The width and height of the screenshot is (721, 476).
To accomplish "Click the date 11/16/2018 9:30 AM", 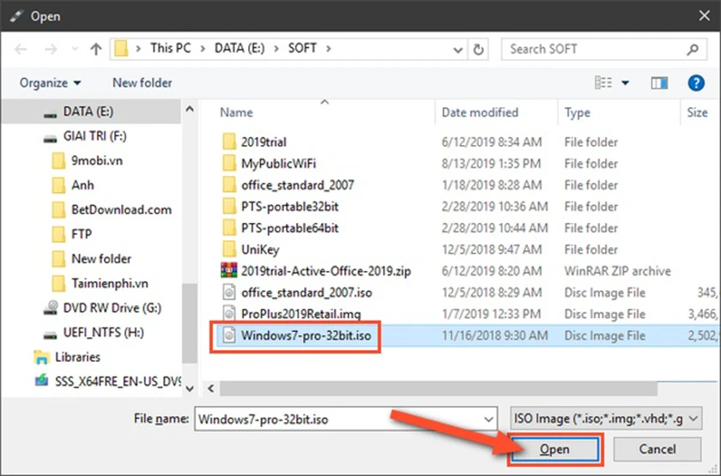I will (494, 335).
